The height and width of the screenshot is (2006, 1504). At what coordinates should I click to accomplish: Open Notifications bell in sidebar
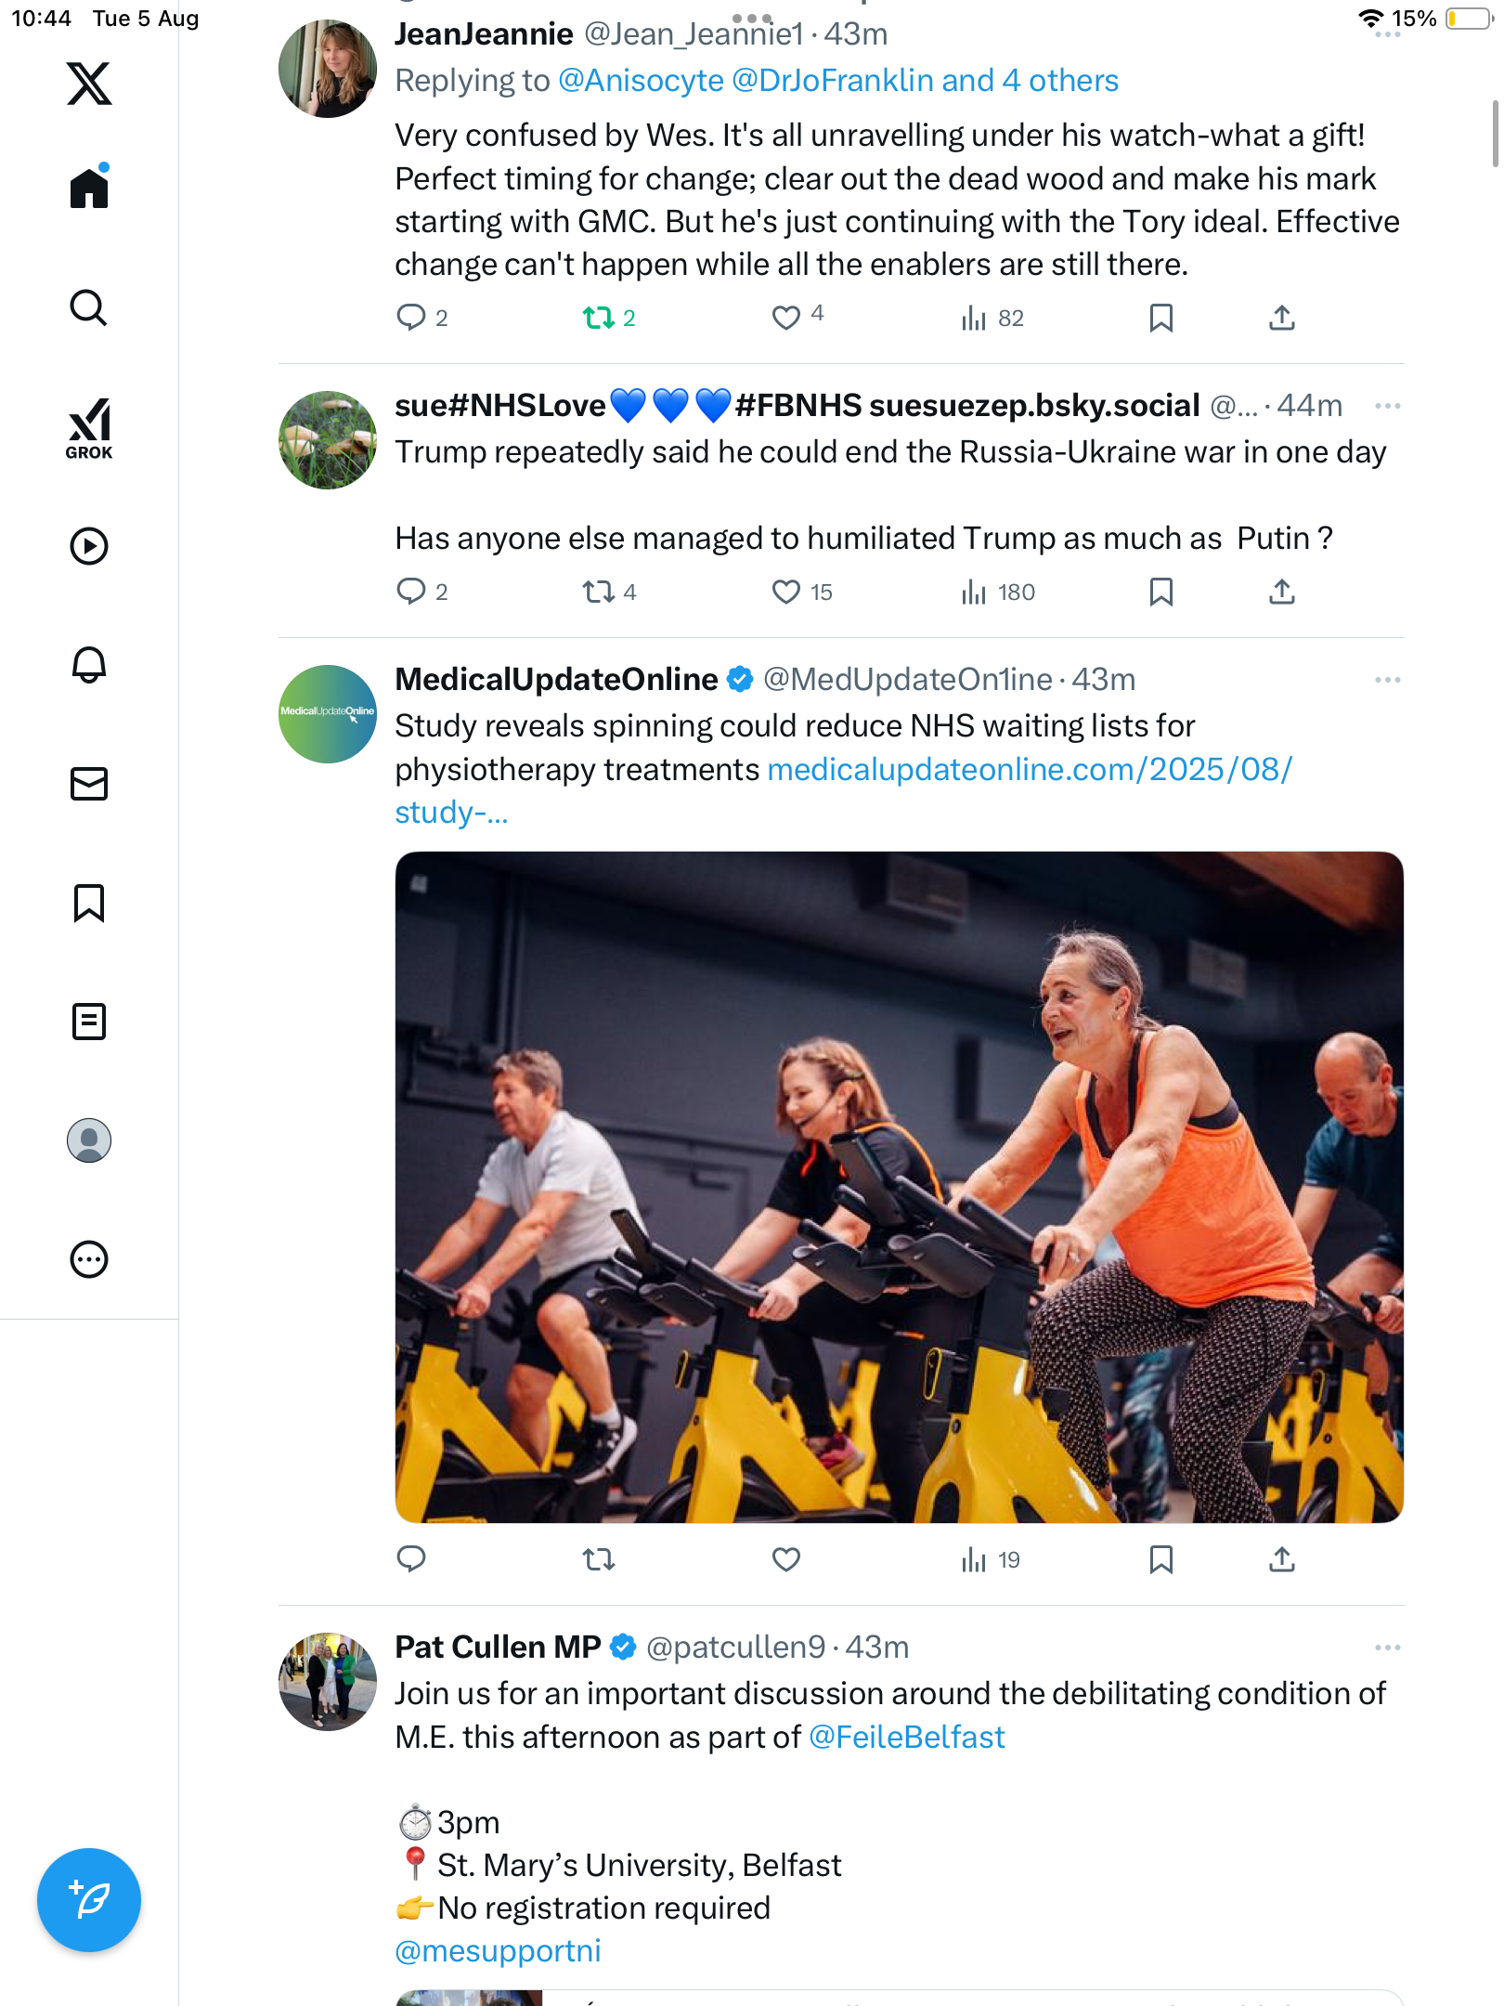(89, 665)
